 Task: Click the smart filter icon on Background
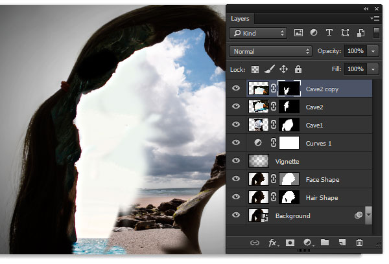coord(359,215)
